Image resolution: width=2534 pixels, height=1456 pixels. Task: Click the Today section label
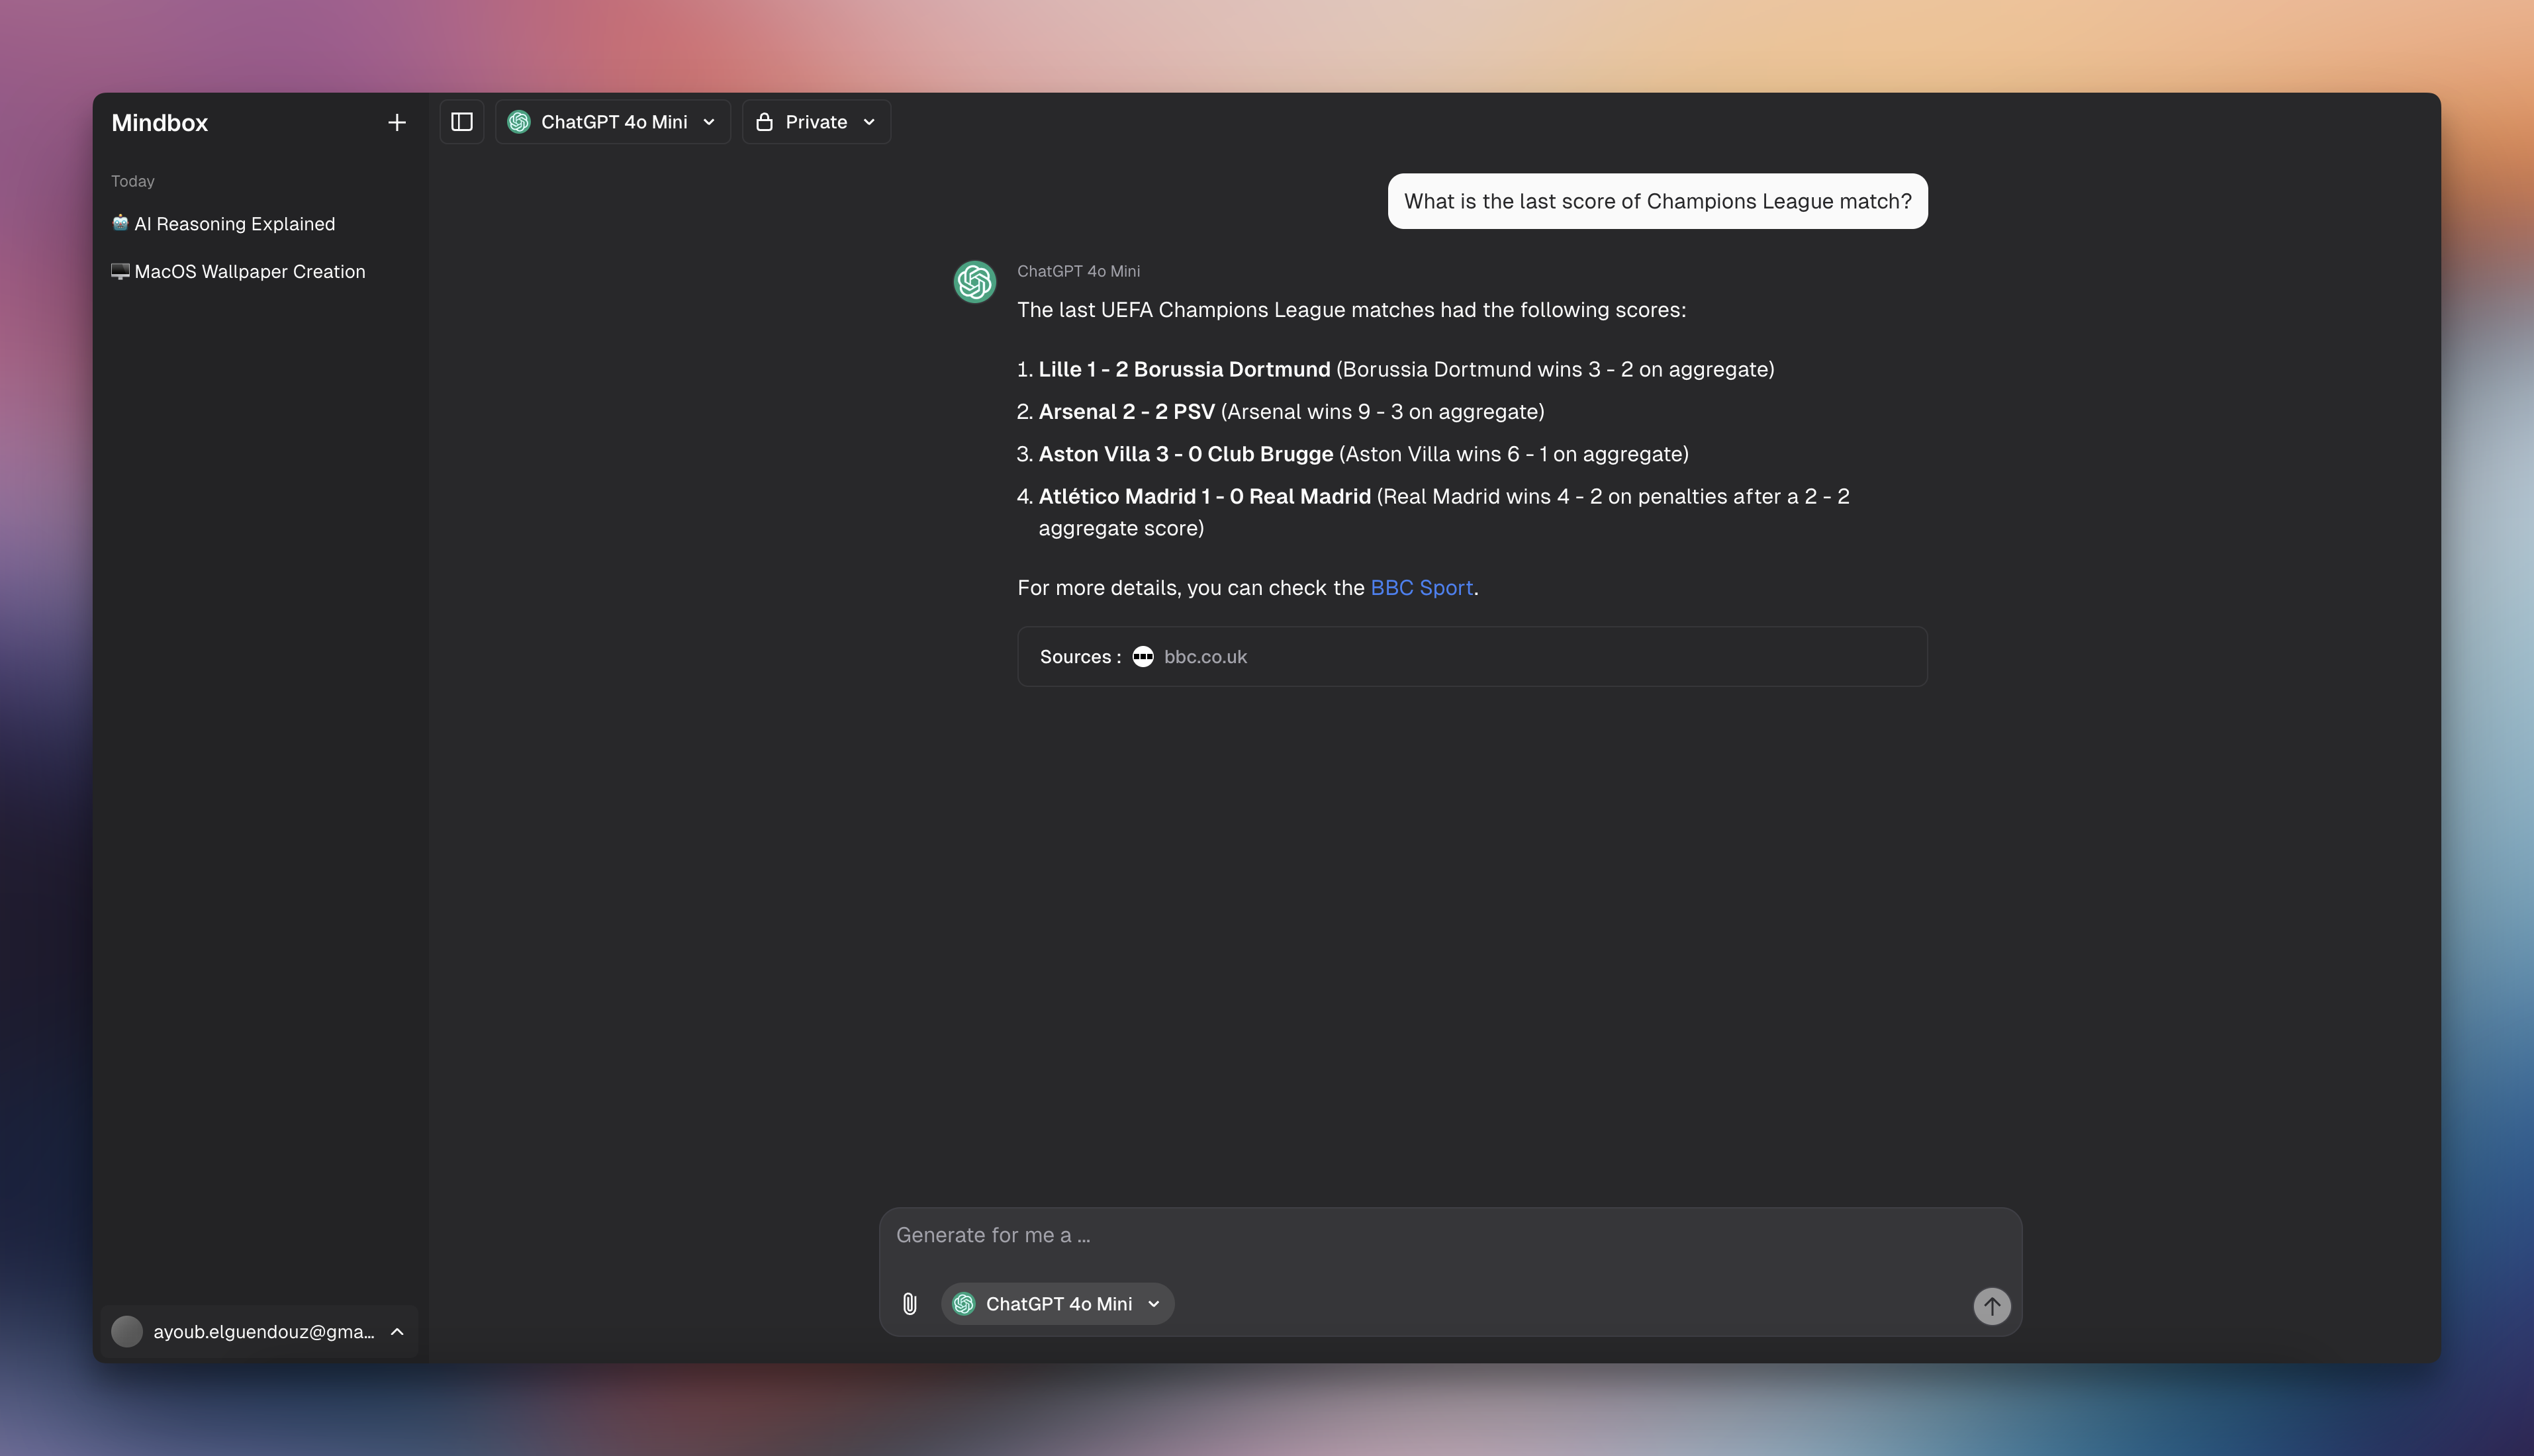point(133,181)
